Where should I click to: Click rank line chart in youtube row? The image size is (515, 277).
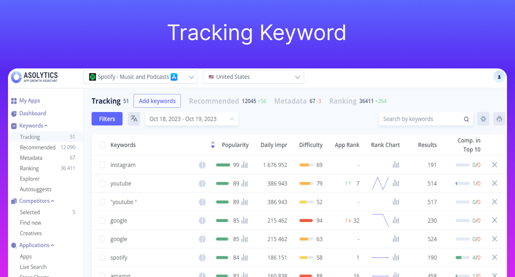tap(381, 184)
